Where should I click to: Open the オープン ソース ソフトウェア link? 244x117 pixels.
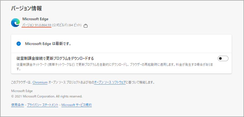point(110,82)
